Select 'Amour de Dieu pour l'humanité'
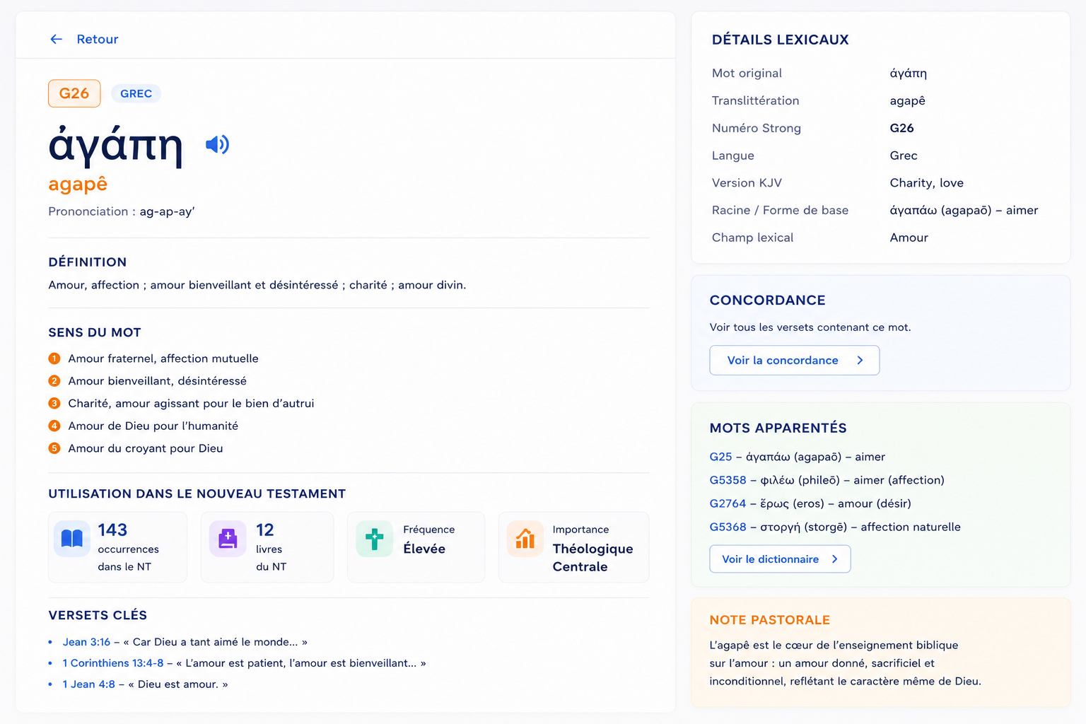This screenshot has width=1086, height=724. (x=153, y=426)
